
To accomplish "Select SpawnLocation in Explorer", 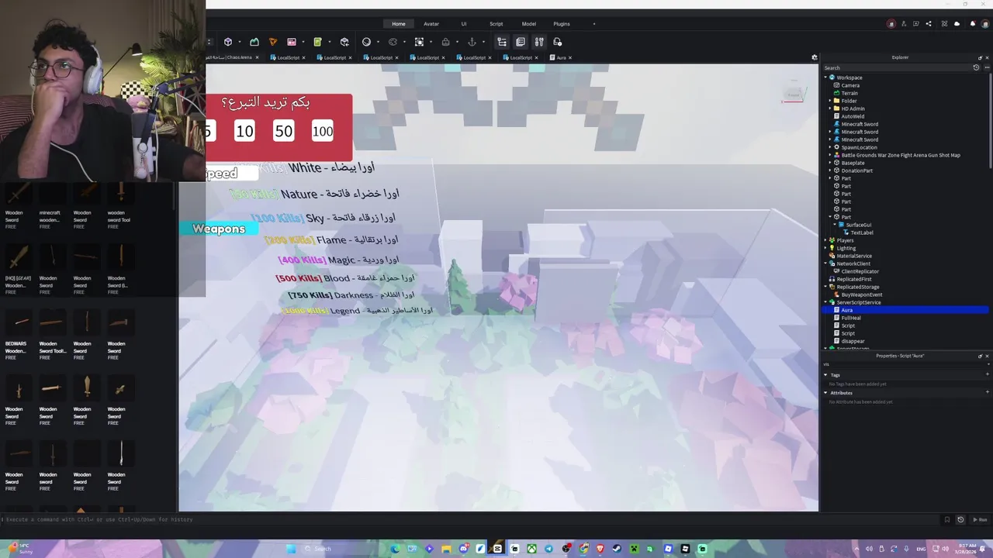I will [x=859, y=147].
